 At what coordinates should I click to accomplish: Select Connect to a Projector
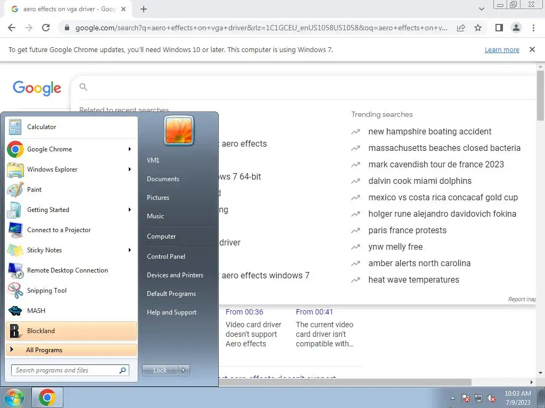tap(71, 229)
